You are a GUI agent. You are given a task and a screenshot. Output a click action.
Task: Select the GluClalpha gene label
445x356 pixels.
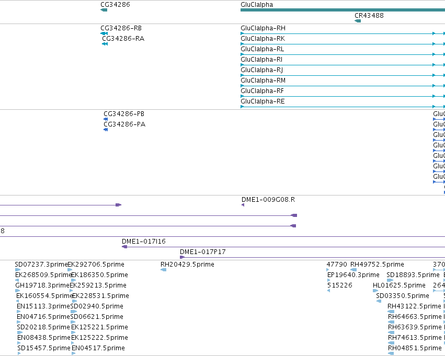point(257,5)
